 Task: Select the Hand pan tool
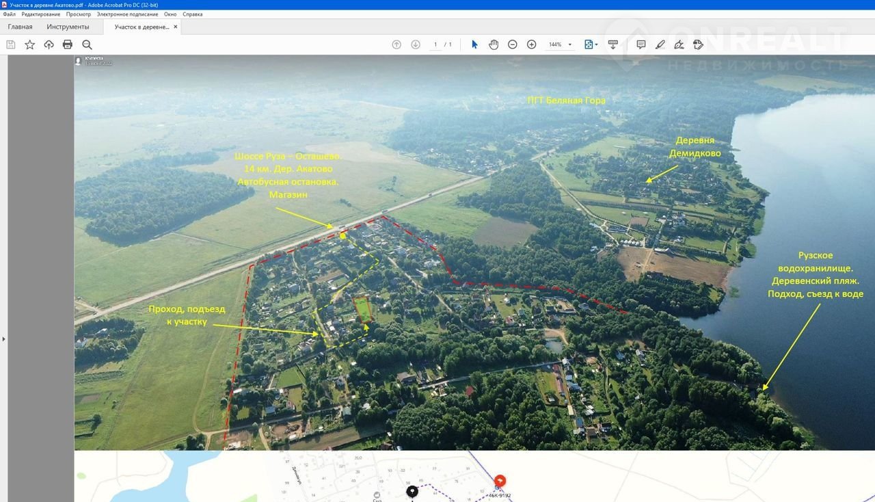point(494,44)
